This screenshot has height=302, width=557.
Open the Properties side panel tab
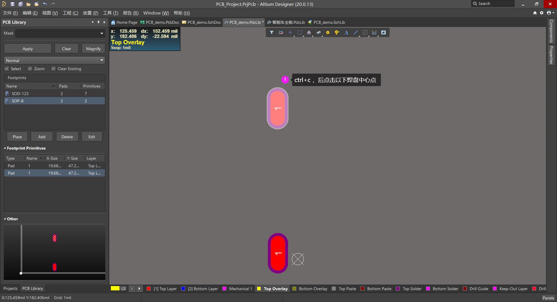[x=551, y=55]
